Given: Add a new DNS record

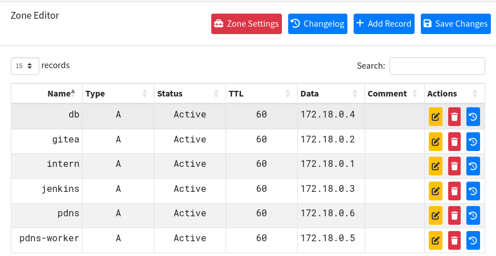Looking at the screenshot, I should (383, 24).
